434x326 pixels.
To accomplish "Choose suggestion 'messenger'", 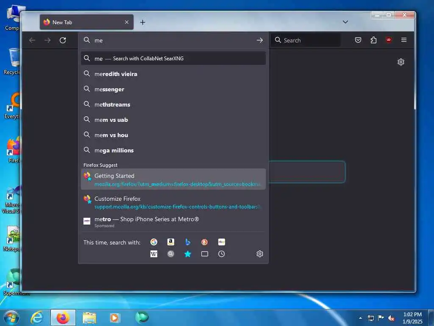I will point(173,89).
